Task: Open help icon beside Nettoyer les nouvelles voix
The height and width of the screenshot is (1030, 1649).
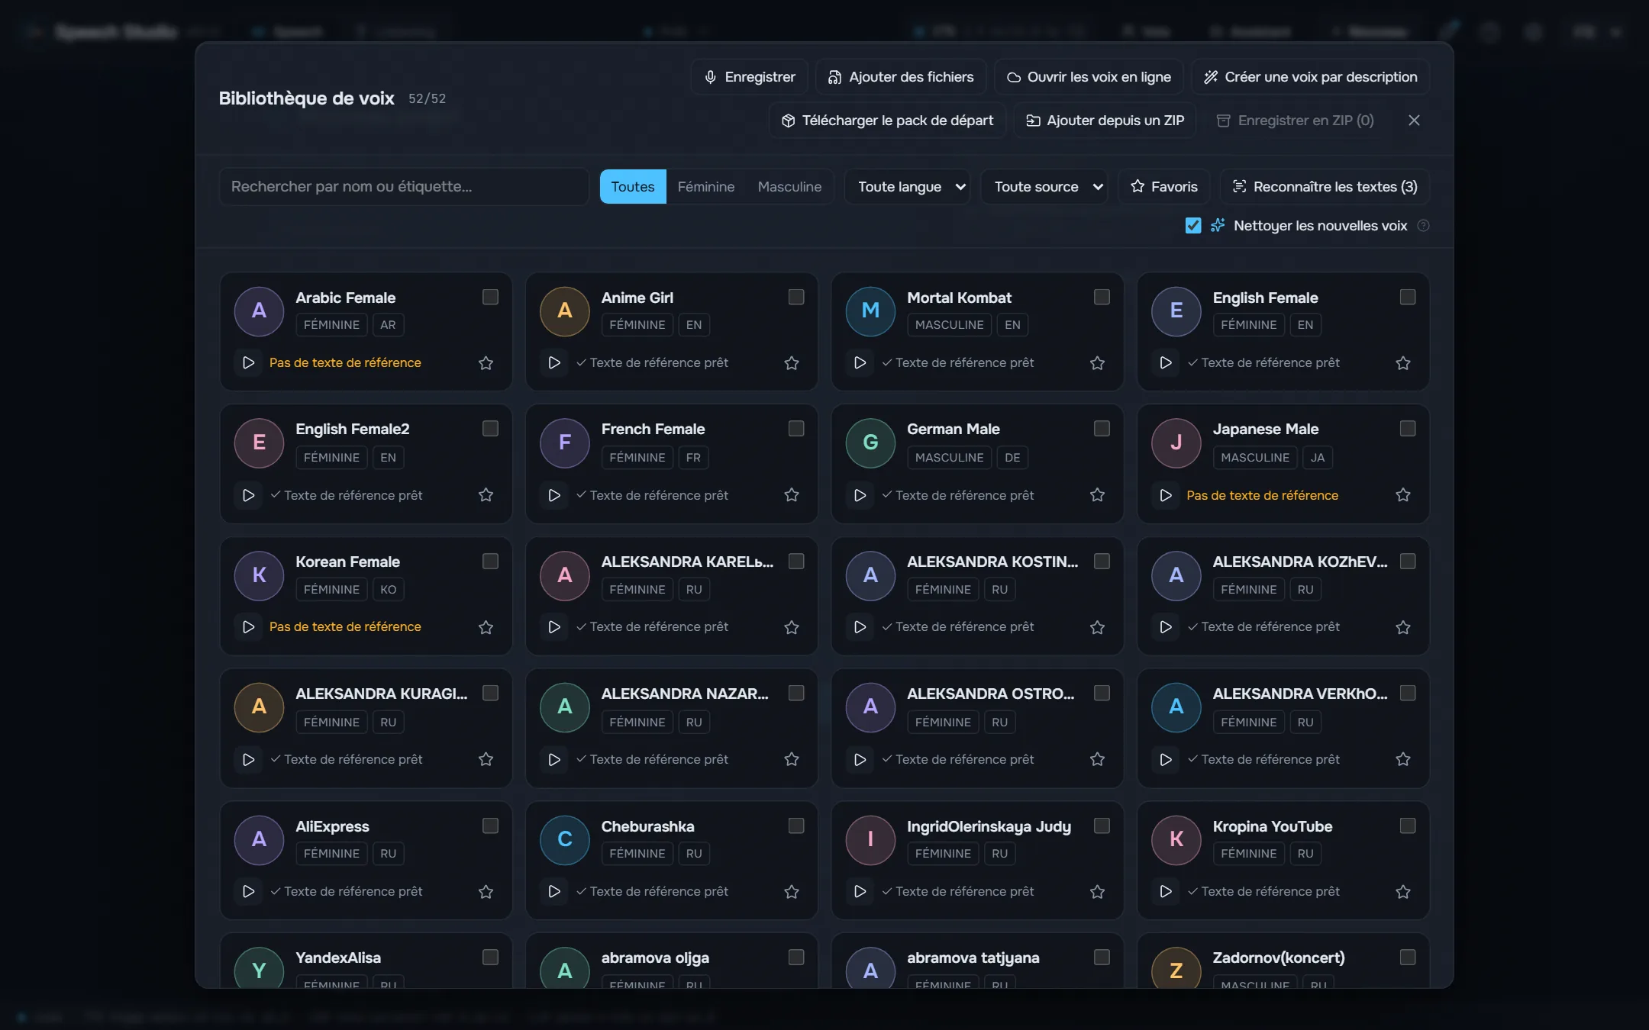Action: pyautogui.click(x=1423, y=226)
